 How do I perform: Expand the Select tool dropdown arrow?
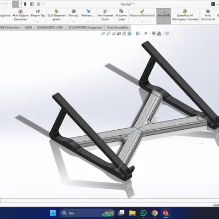pos(20,4)
